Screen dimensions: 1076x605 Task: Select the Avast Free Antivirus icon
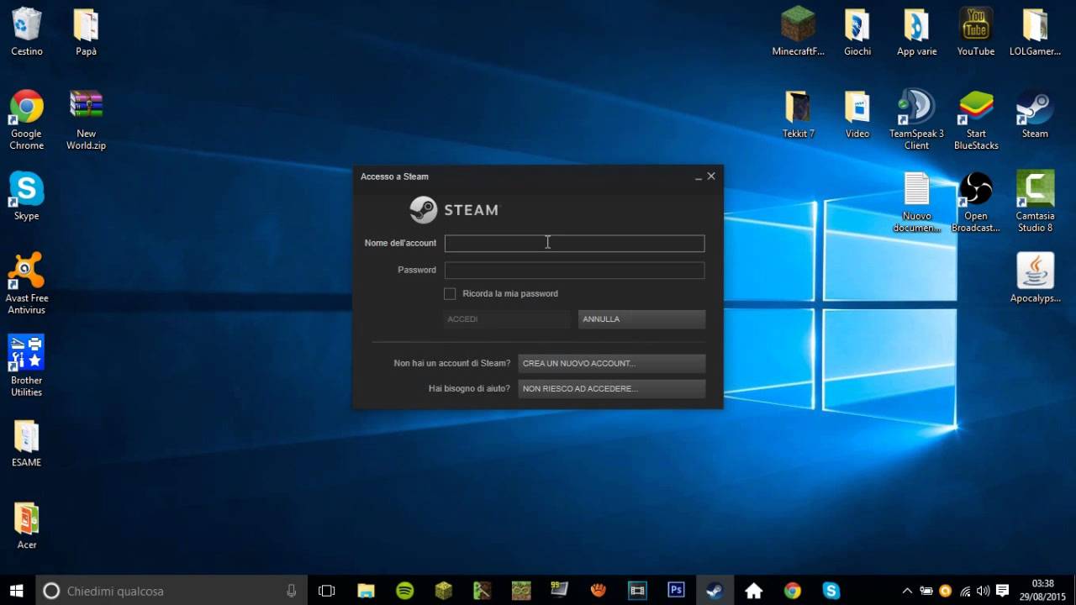27,284
